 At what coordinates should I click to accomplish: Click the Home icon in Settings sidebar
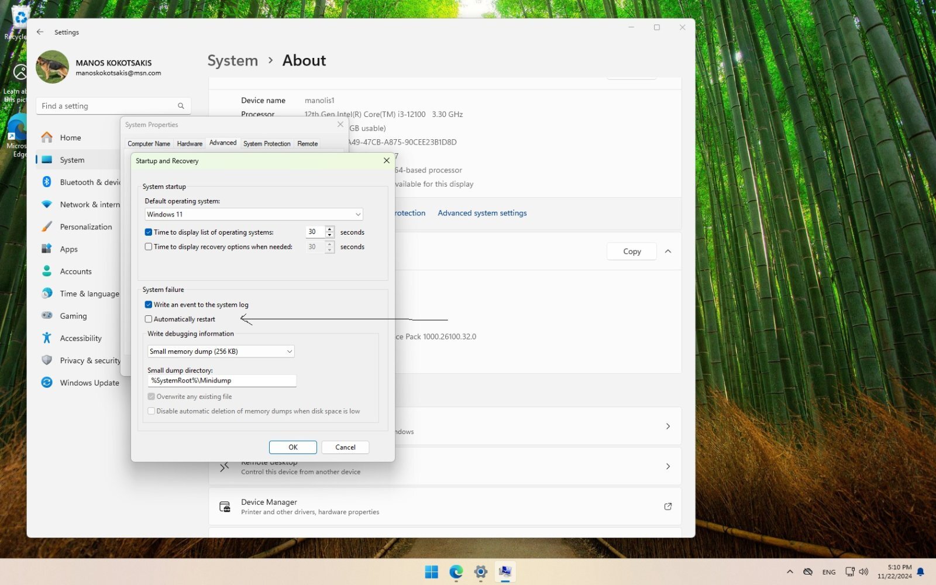pos(47,137)
